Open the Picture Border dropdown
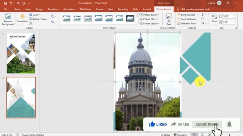Screen dimensions: 243x136 pos(150,15)
